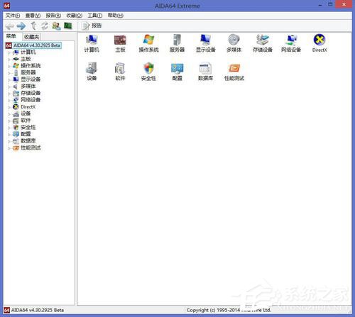Click the Copyright (c) 1995-2014 status text
The image size is (355, 317).
point(229,310)
